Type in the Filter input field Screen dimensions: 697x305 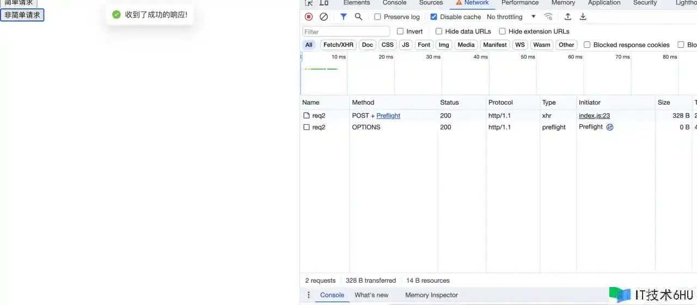(x=346, y=32)
